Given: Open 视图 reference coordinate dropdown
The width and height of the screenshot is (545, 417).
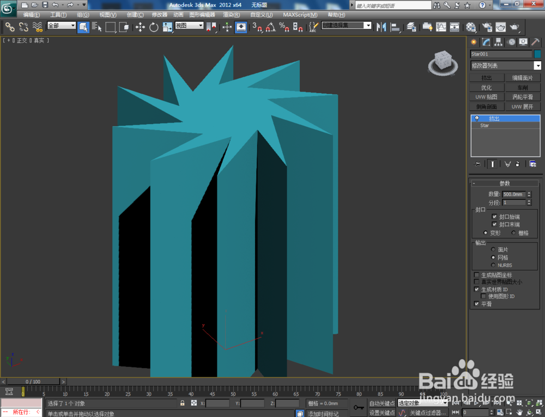Looking at the screenshot, I should point(189,26).
